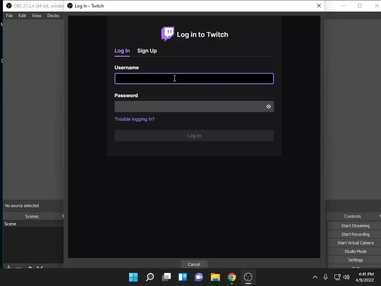The image size is (381, 286).
Task: Click the Twitch logo icon
Action: pos(168,34)
